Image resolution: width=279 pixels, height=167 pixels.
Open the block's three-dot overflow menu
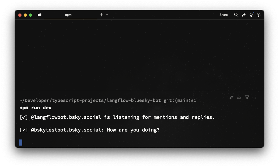pos(255,97)
